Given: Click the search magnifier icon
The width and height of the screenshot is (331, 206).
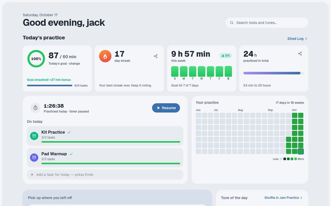Looking at the screenshot, I should click(x=232, y=23).
